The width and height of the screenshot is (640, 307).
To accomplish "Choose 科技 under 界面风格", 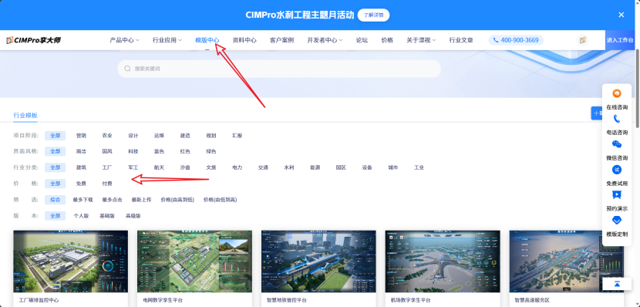I will pyautogui.click(x=133, y=151).
